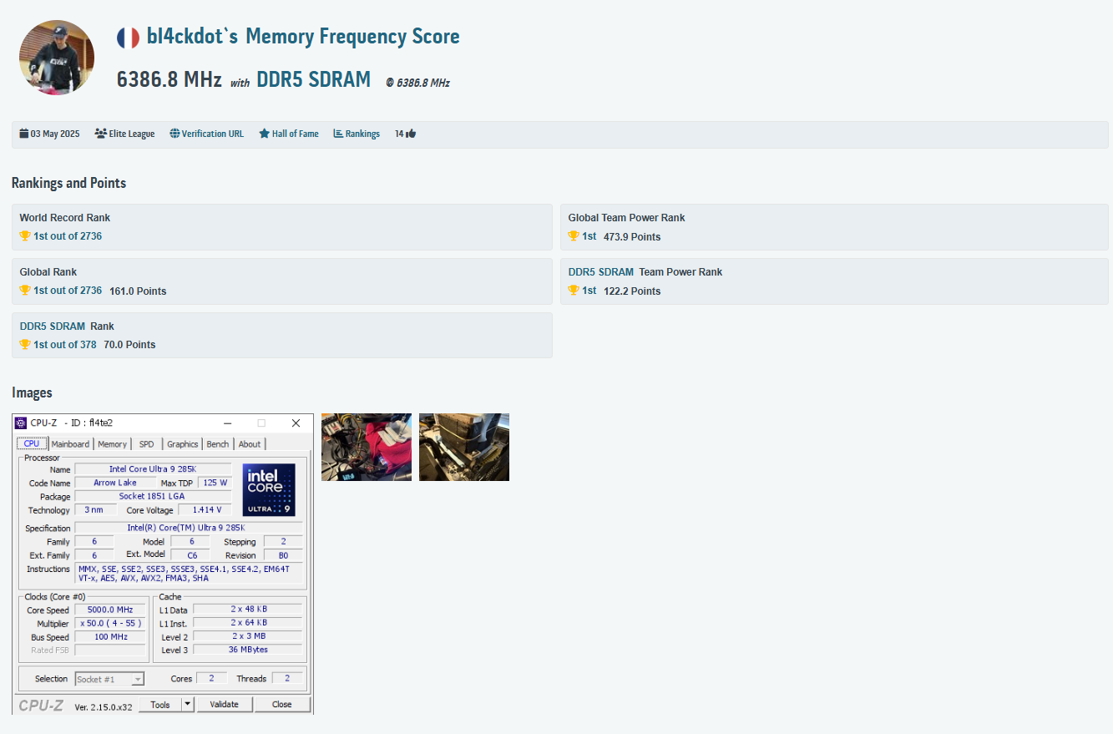
Task: Open the DDR5 SDRAM link in the title
Action: coord(313,79)
